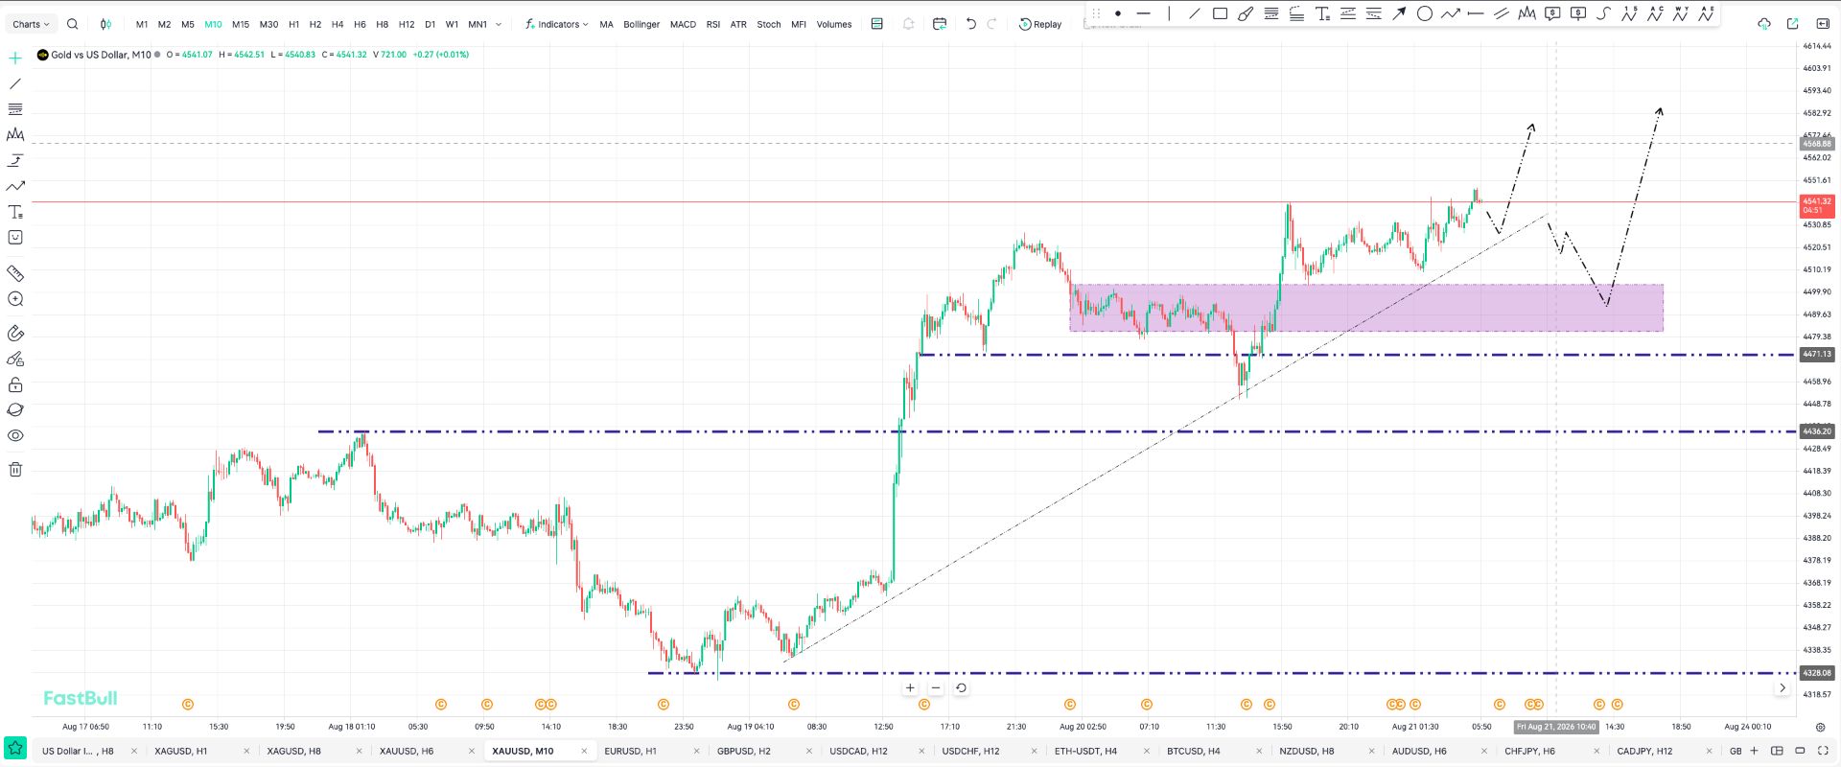
Task: Open the symbol search magnifier
Action: (x=72, y=24)
